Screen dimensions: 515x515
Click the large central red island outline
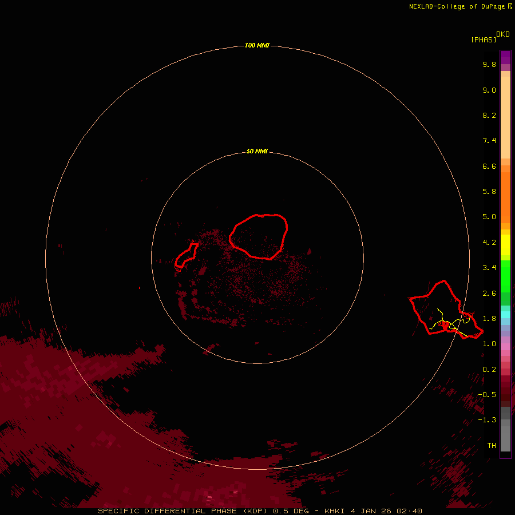(259, 236)
